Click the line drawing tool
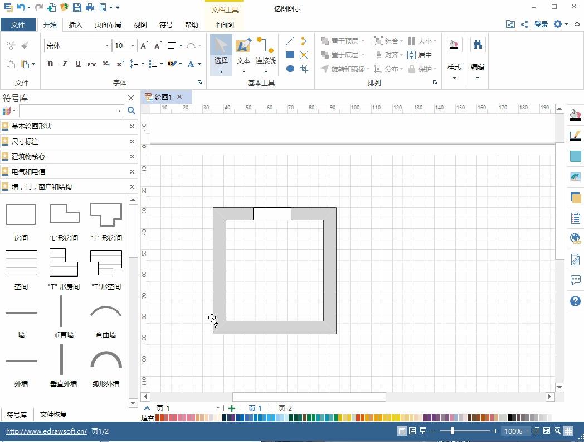 coord(290,41)
